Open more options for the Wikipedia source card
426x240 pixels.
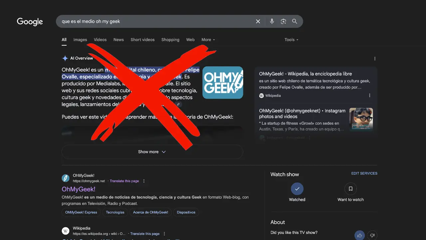369,96
